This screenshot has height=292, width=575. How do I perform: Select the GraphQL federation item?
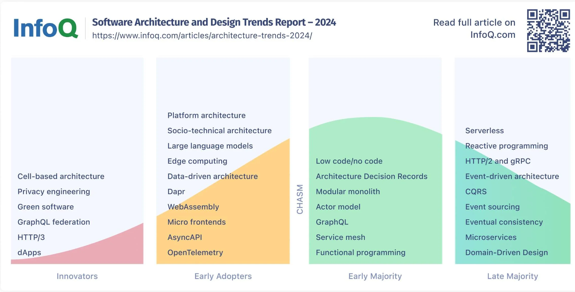coord(54,222)
